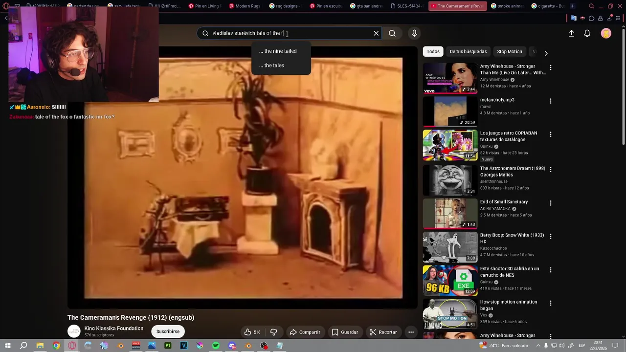Open browser downloads icon in toolbar
The image size is (626, 352).
click(x=609, y=19)
